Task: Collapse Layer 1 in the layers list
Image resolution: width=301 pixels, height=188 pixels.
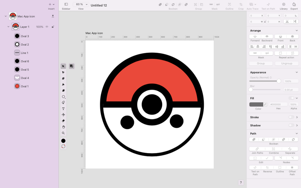Action: pyautogui.click(x=8, y=27)
